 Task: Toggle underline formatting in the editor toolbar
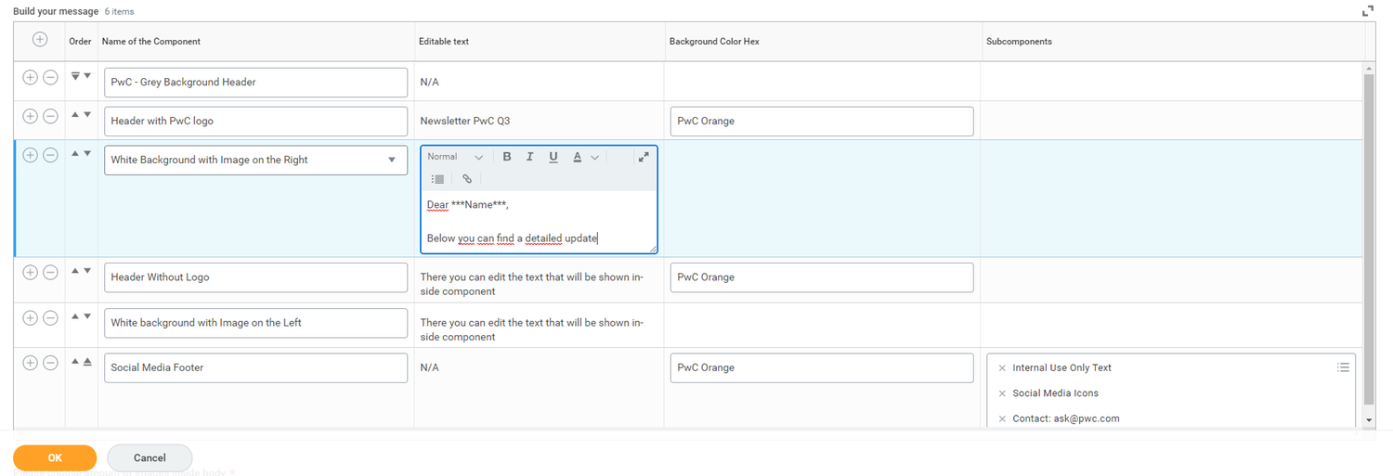click(553, 157)
